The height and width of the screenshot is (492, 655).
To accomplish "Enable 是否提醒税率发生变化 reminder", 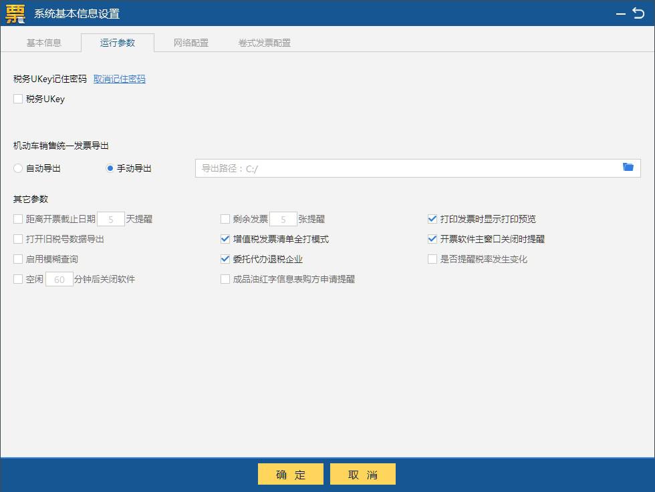I will pos(432,259).
